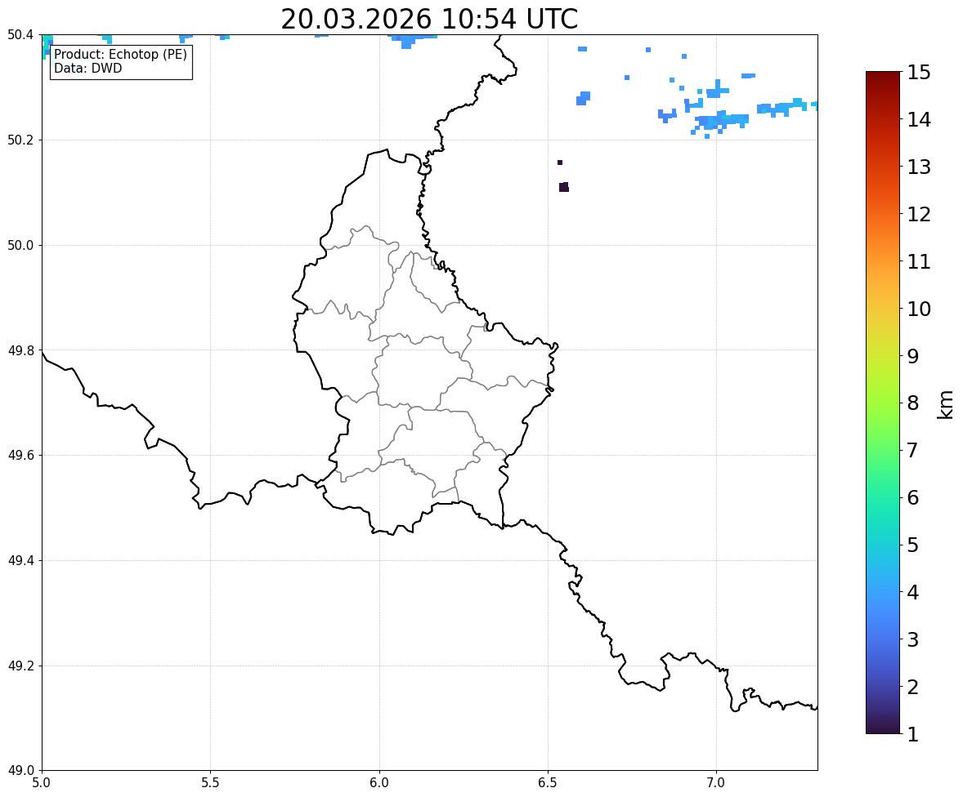The image size is (963, 797).
Task: Click the y-axis tick label 50.0
Action: pos(20,246)
